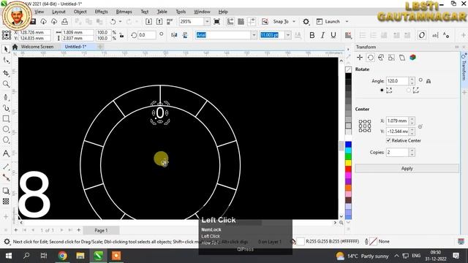The image size is (468, 263).
Task: Open the Size tab in Transform docker
Action: [x=391, y=58]
